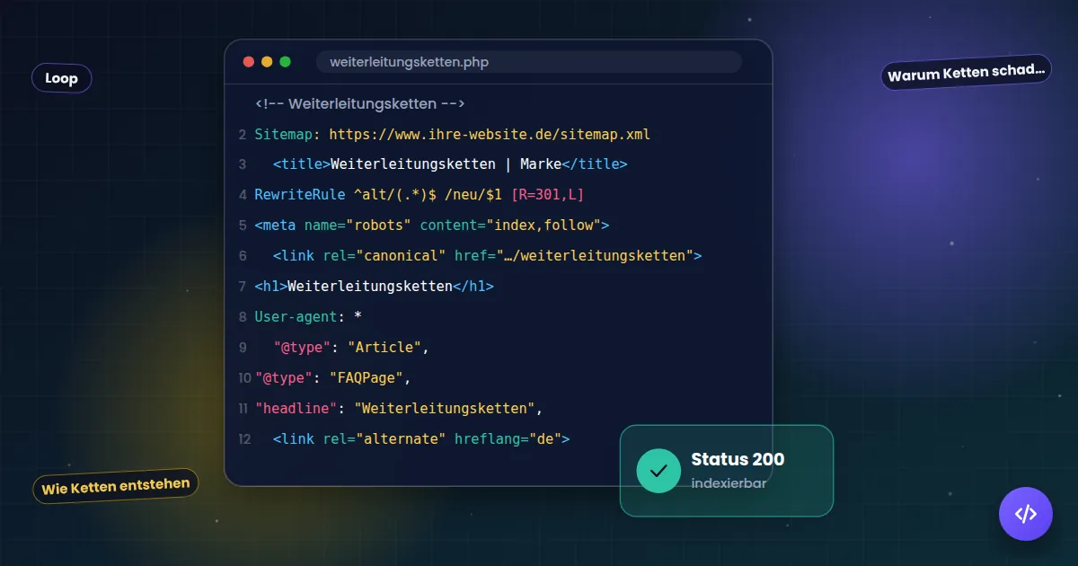Click the Status 200 indexierbar card
The width and height of the screenshot is (1078, 566).
click(727, 471)
